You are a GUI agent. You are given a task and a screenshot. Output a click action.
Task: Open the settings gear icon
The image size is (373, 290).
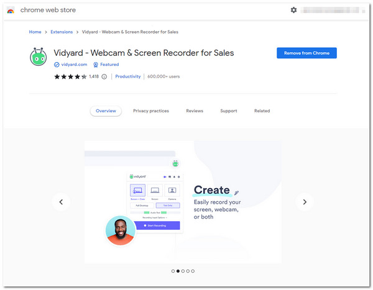click(293, 10)
